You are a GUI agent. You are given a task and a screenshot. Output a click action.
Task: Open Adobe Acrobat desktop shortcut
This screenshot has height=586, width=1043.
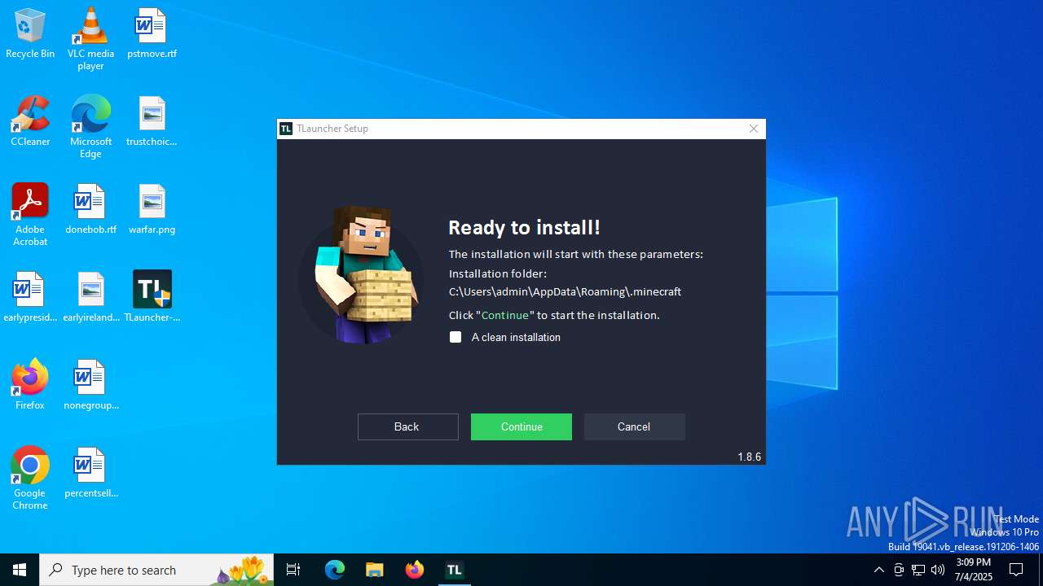click(x=30, y=214)
